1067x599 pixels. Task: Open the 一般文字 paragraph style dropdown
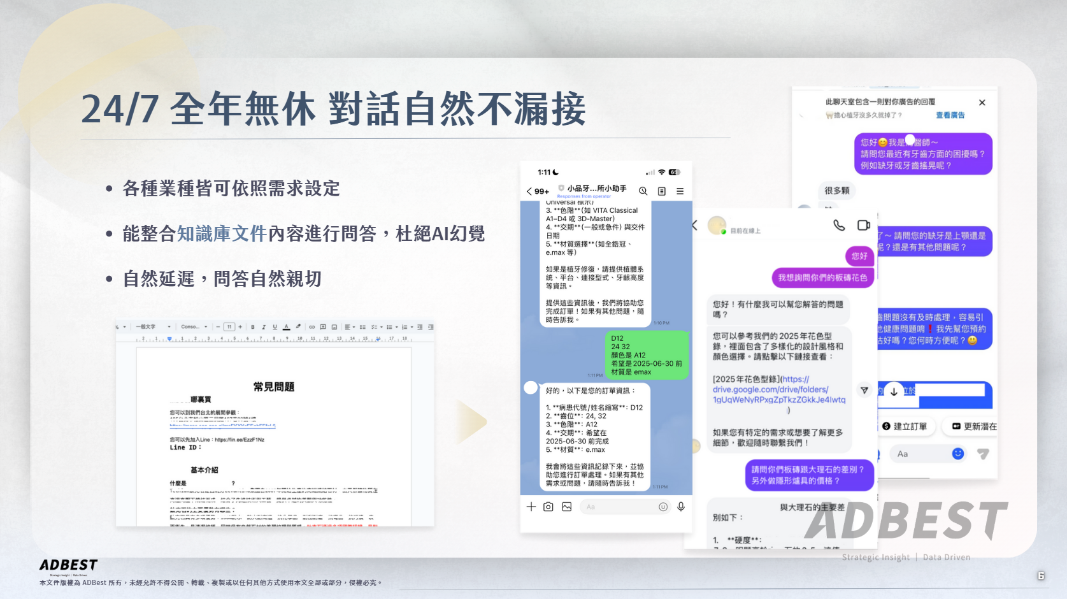coord(153,327)
